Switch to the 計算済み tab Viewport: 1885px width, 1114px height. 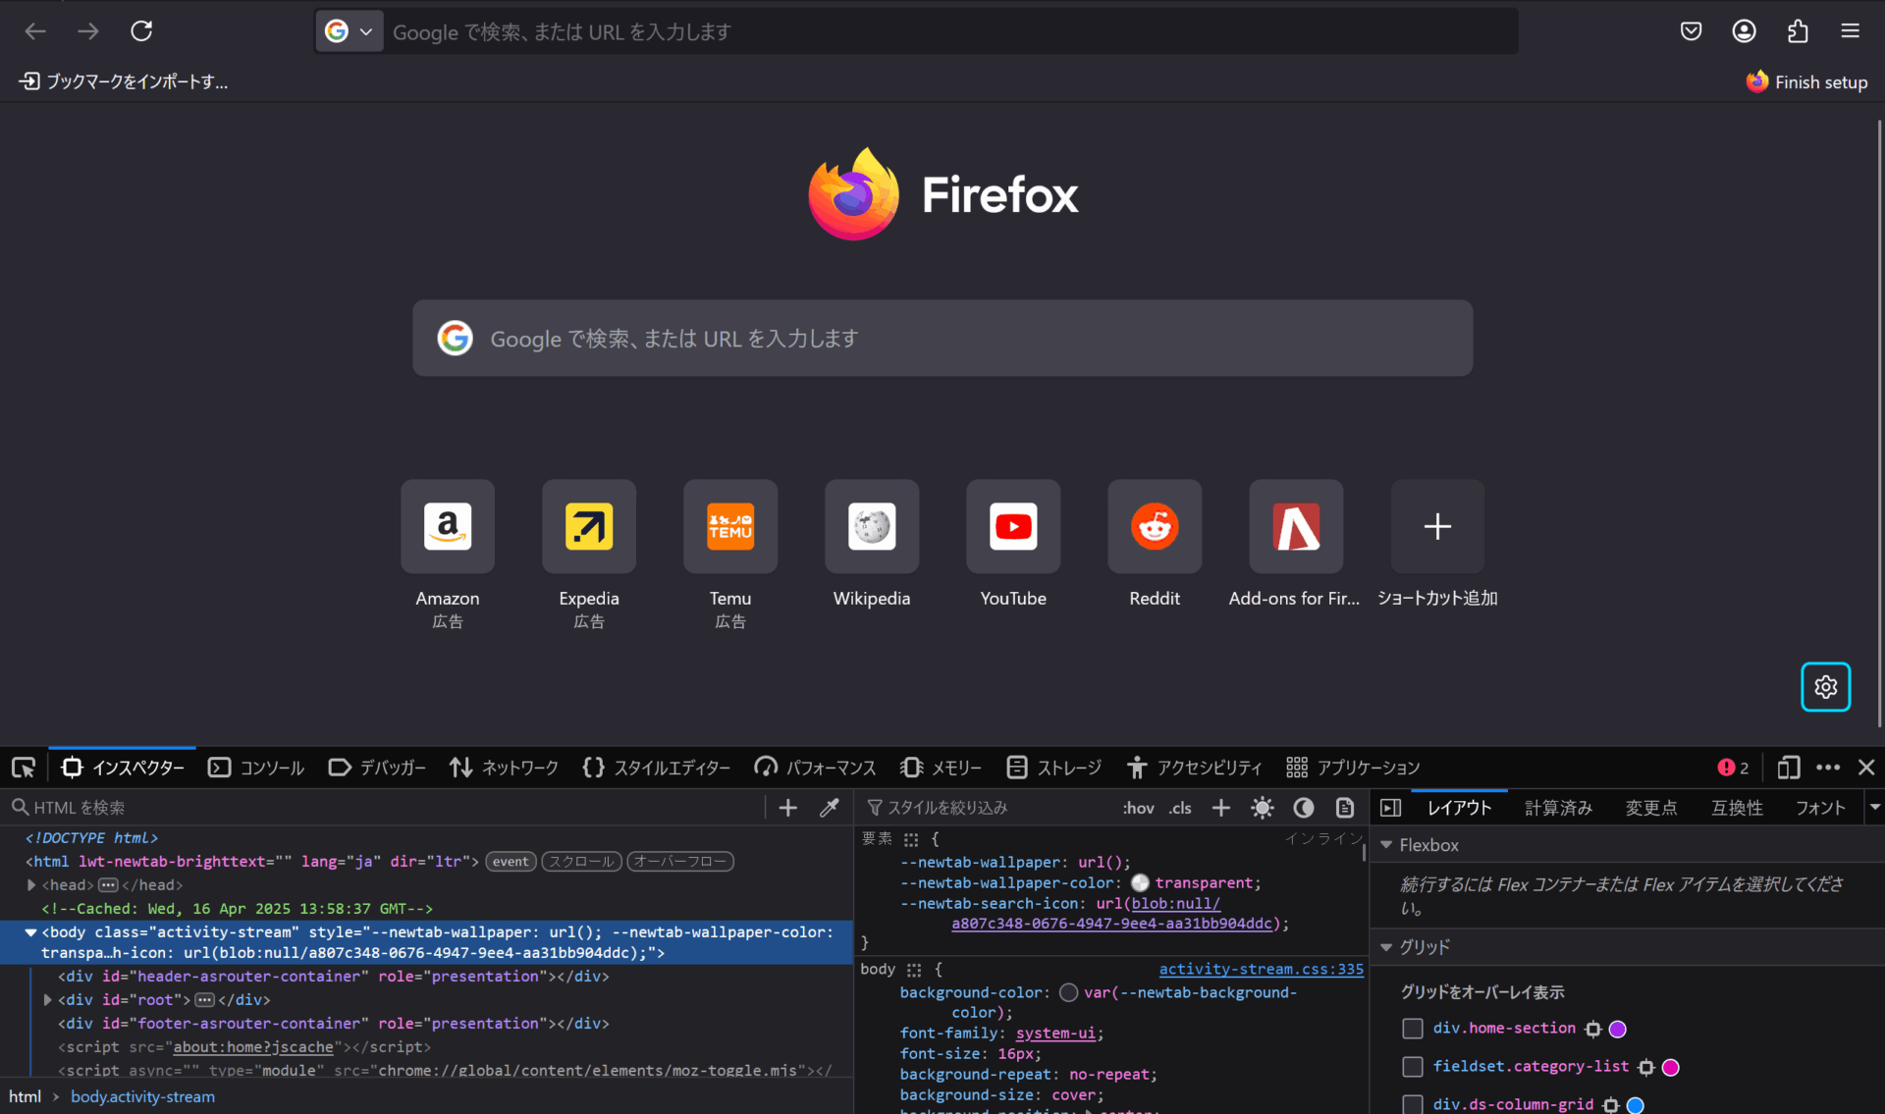click(x=1558, y=808)
